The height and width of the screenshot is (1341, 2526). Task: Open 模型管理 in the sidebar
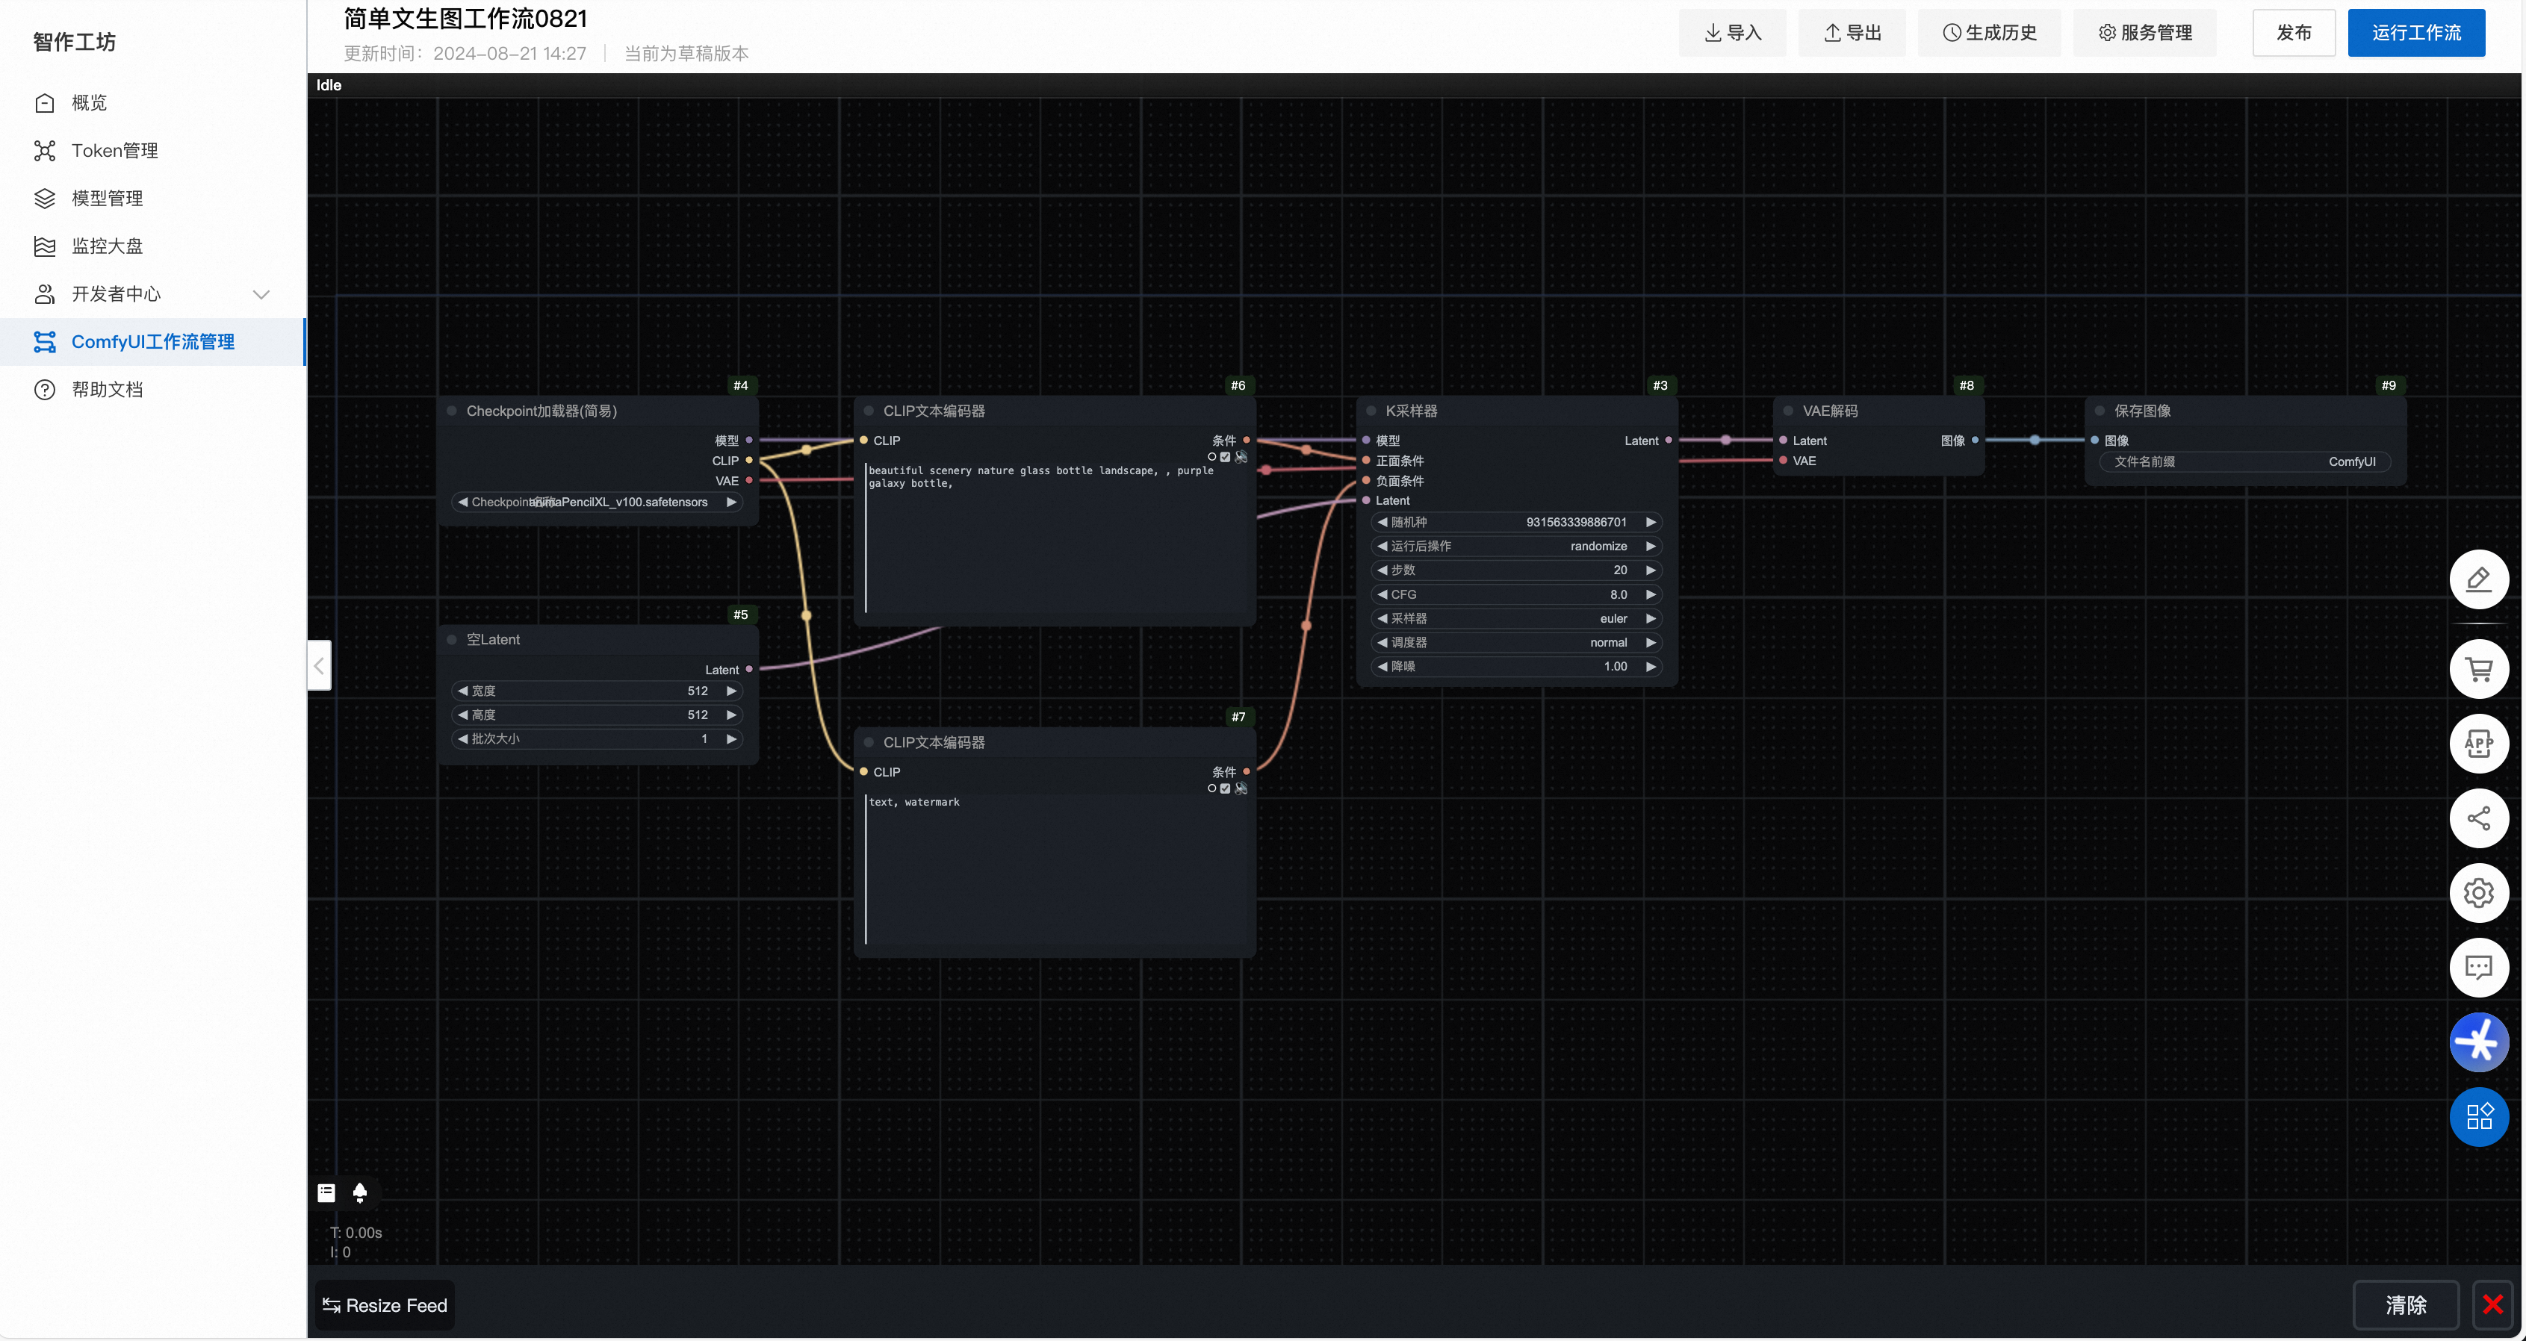[153, 198]
